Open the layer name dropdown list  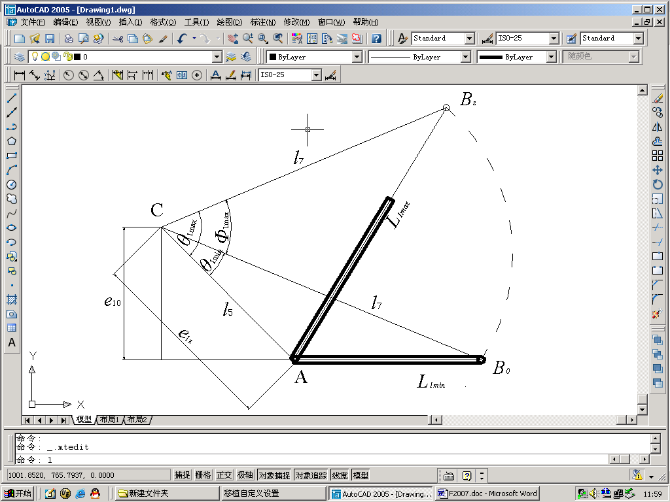click(217, 57)
